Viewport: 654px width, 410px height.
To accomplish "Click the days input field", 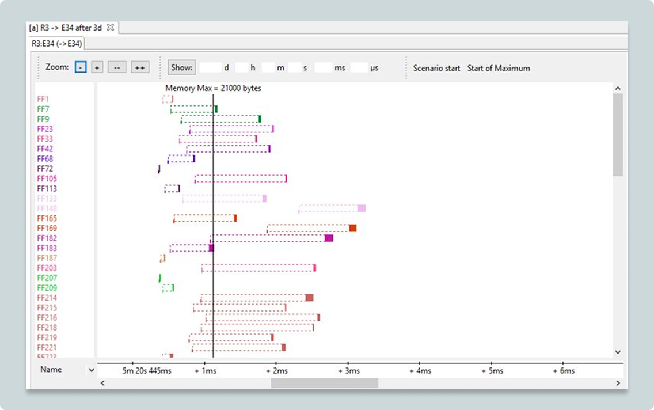I will click(x=211, y=67).
